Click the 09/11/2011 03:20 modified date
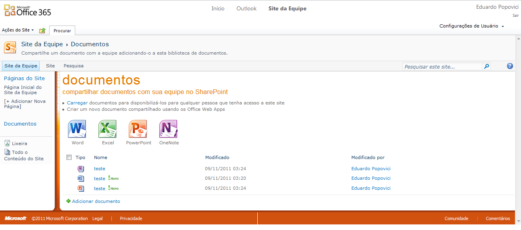Viewport: 521px width, 230px height. tap(225, 178)
